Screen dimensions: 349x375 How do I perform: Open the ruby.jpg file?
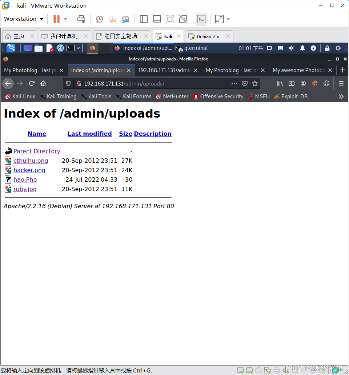(x=25, y=189)
